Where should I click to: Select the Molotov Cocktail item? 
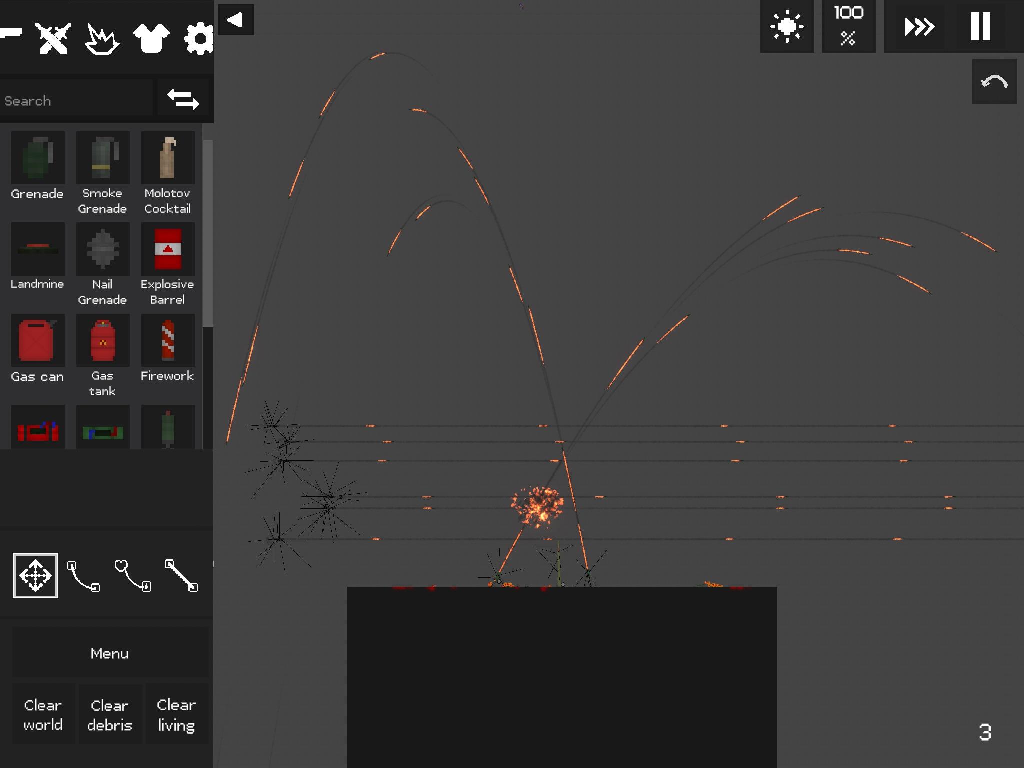point(168,173)
